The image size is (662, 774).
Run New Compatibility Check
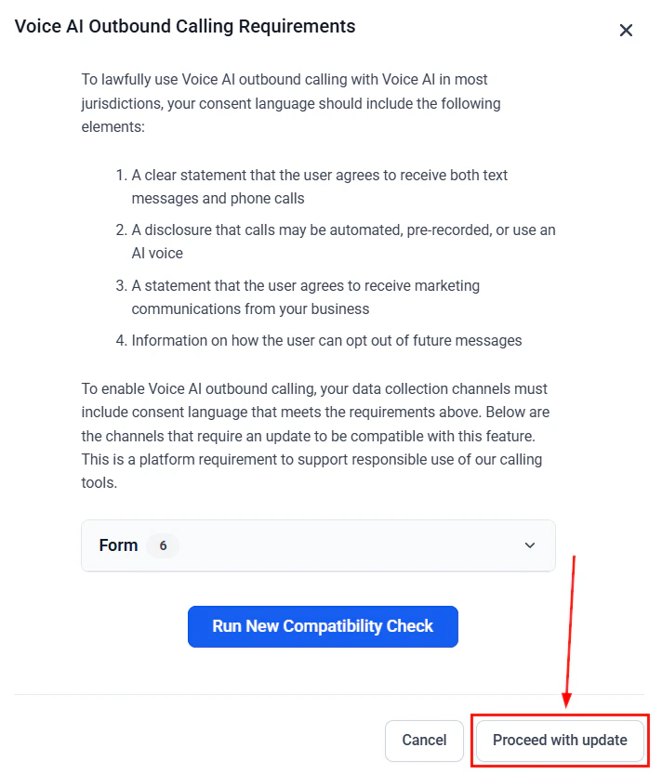click(x=322, y=626)
